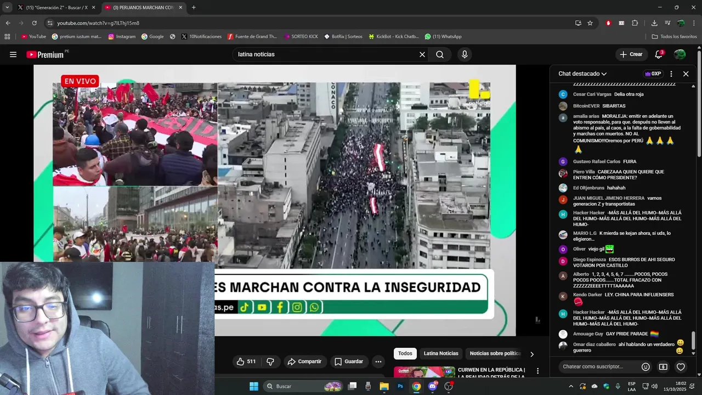Viewport: 702px width, 395px height.
Task: Start voice search with microphone icon
Action: pyautogui.click(x=465, y=54)
